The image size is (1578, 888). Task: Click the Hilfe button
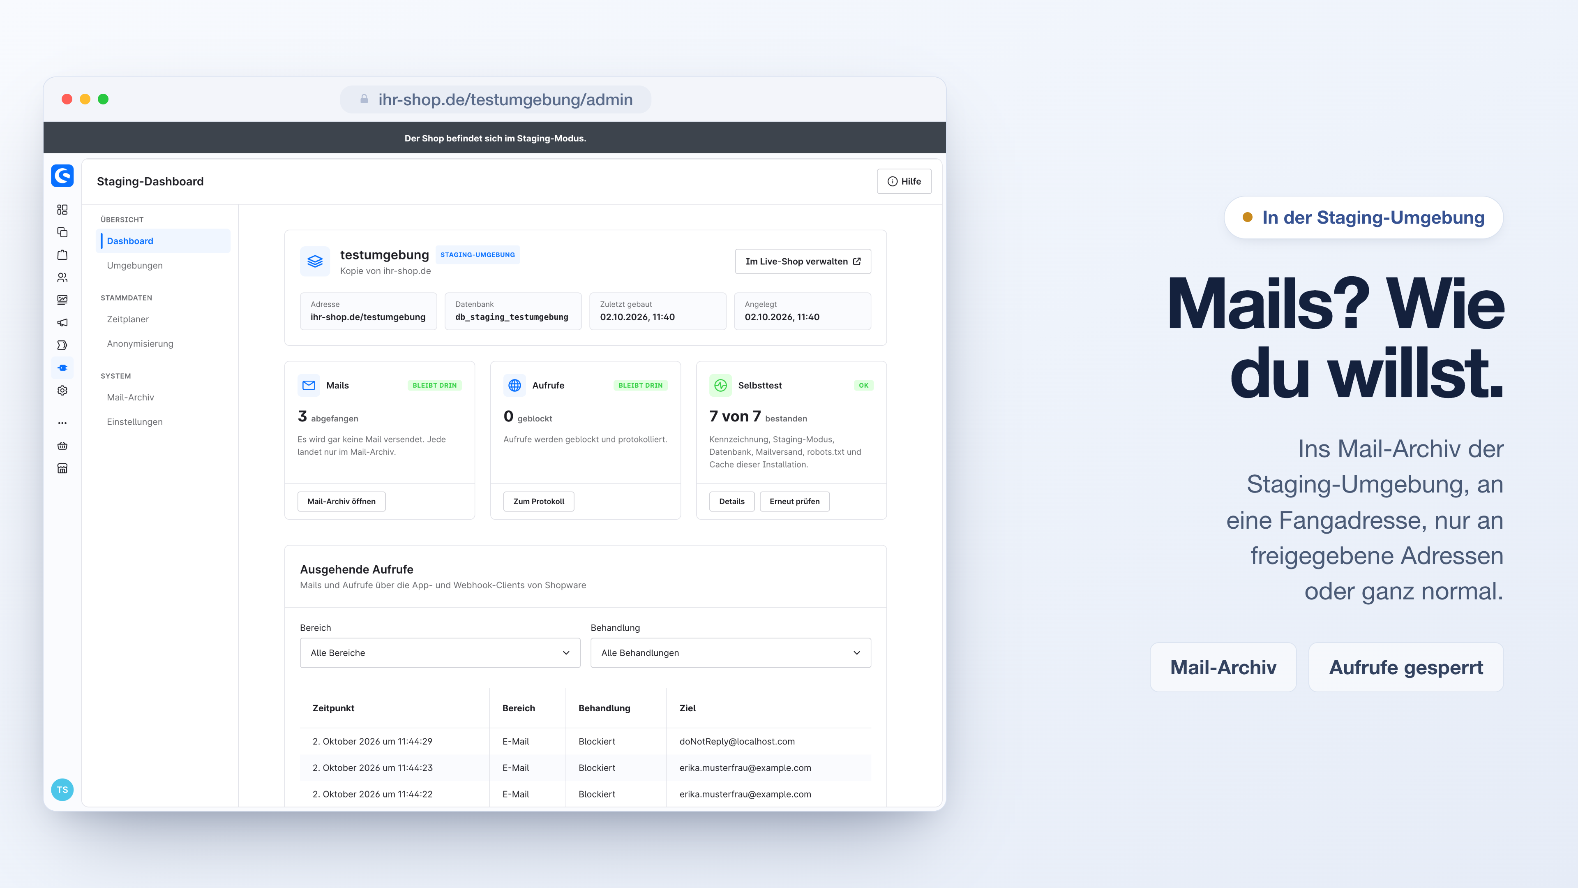click(904, 181)
